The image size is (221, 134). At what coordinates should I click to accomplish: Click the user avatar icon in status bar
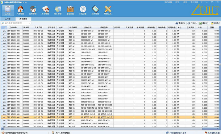coord(53,133)
